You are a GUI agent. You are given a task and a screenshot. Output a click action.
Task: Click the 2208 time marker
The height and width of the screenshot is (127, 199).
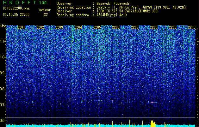click(154, 27)
